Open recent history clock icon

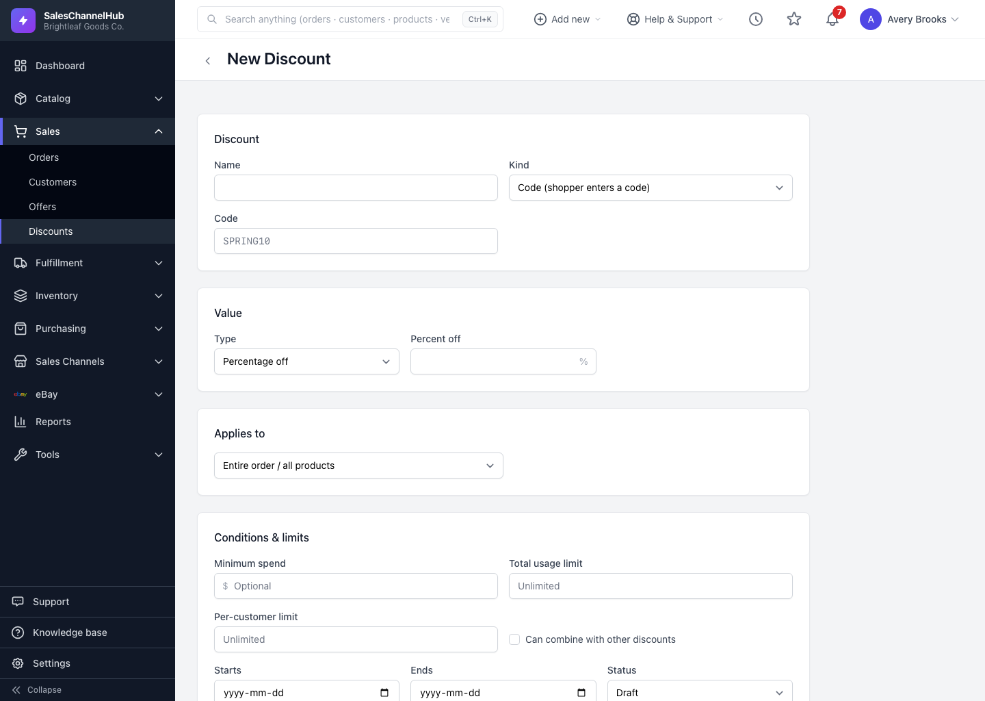[x=756, y=19]
